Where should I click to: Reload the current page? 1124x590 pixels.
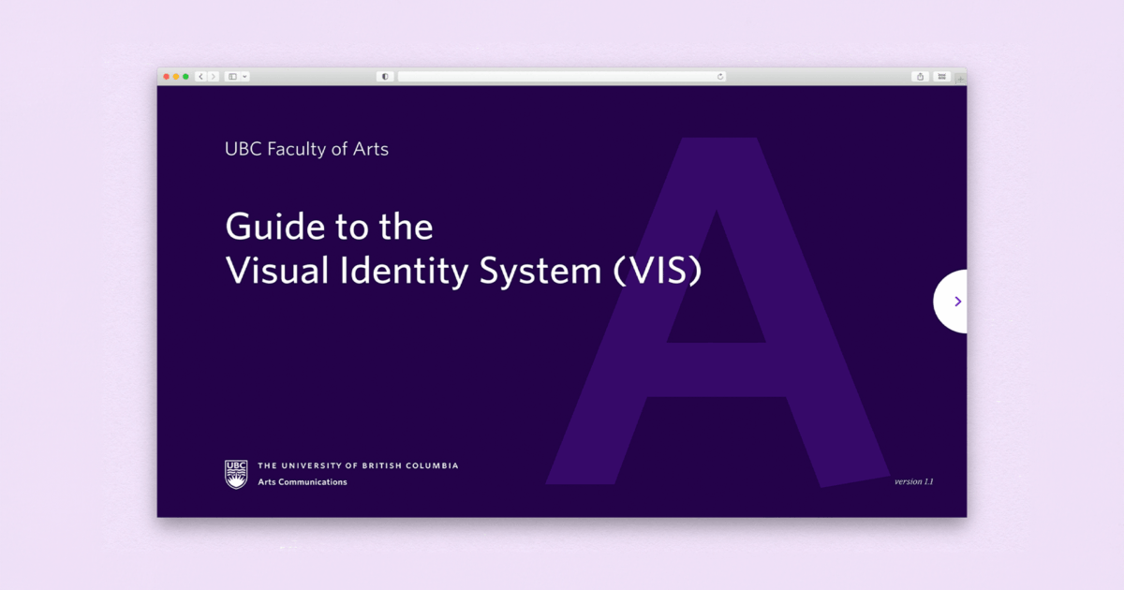pyautogui.click(x=719, y=76)
